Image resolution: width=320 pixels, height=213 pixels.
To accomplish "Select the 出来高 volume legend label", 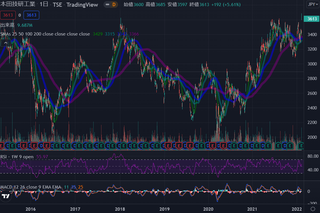I will point(7,25).
